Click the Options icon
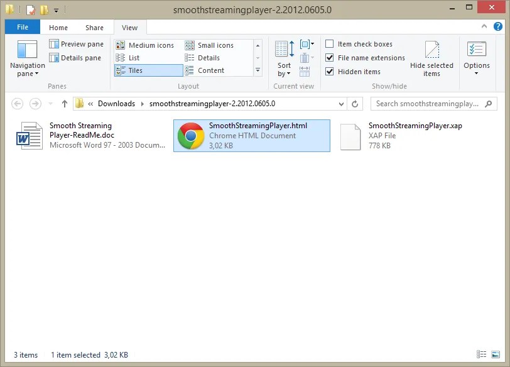510x367 pixels. (477, 49)
